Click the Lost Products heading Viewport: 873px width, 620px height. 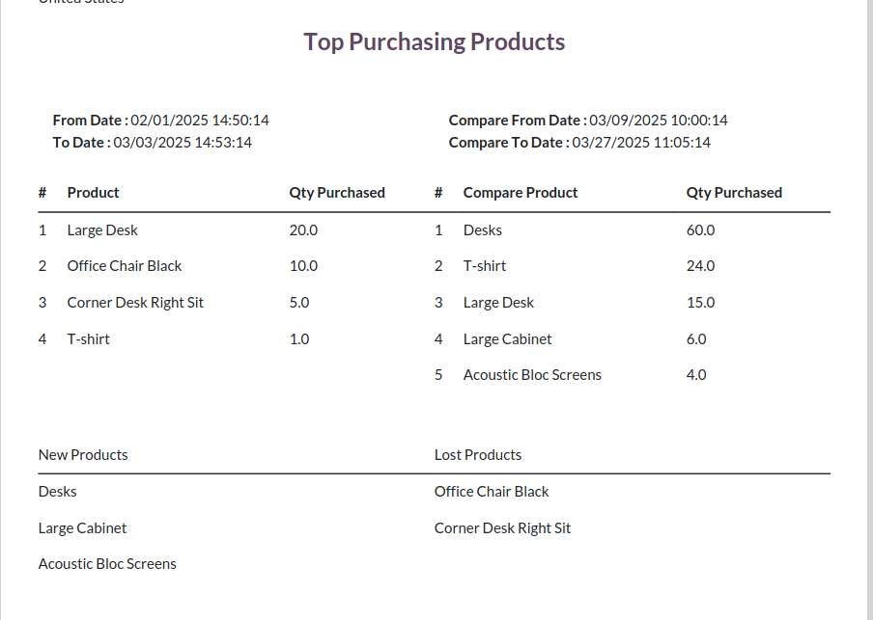(x=478, y=455)
